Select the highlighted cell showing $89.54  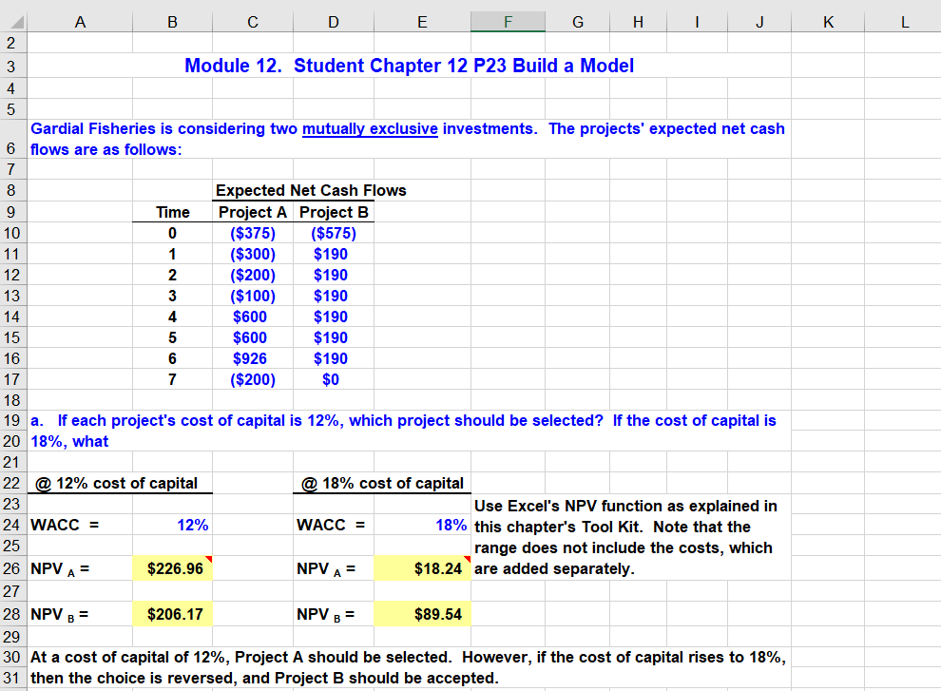[422, 614]
